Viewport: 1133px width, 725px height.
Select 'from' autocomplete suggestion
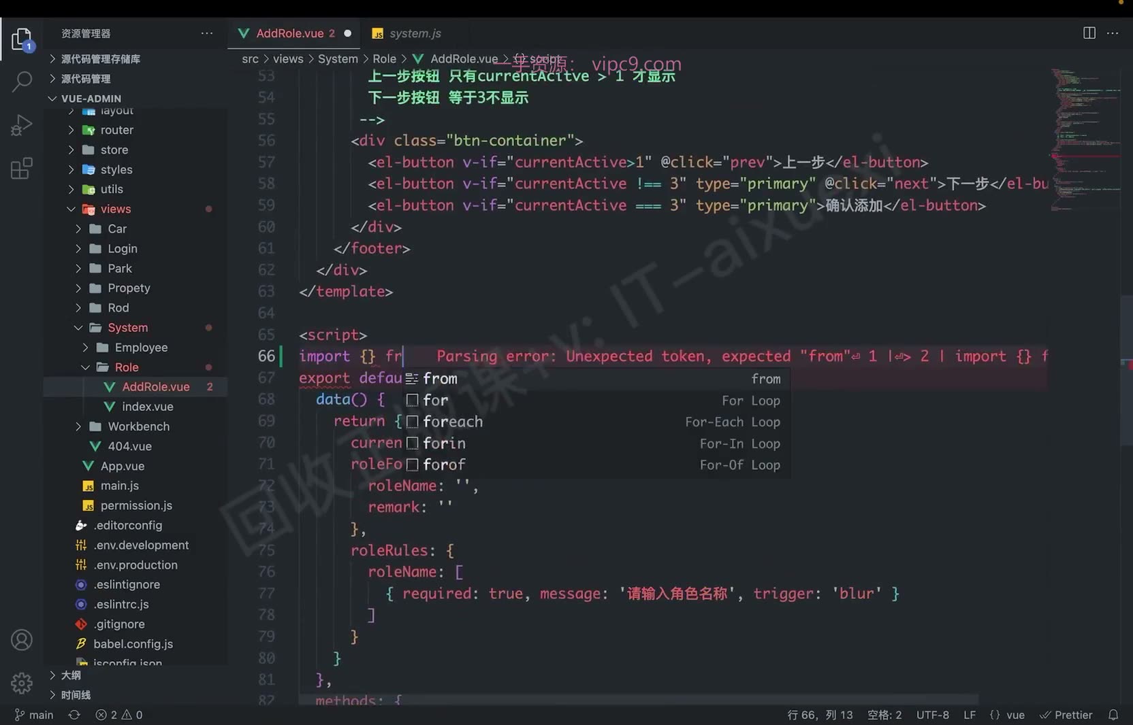pyautogui.click(x=595, y=378)
